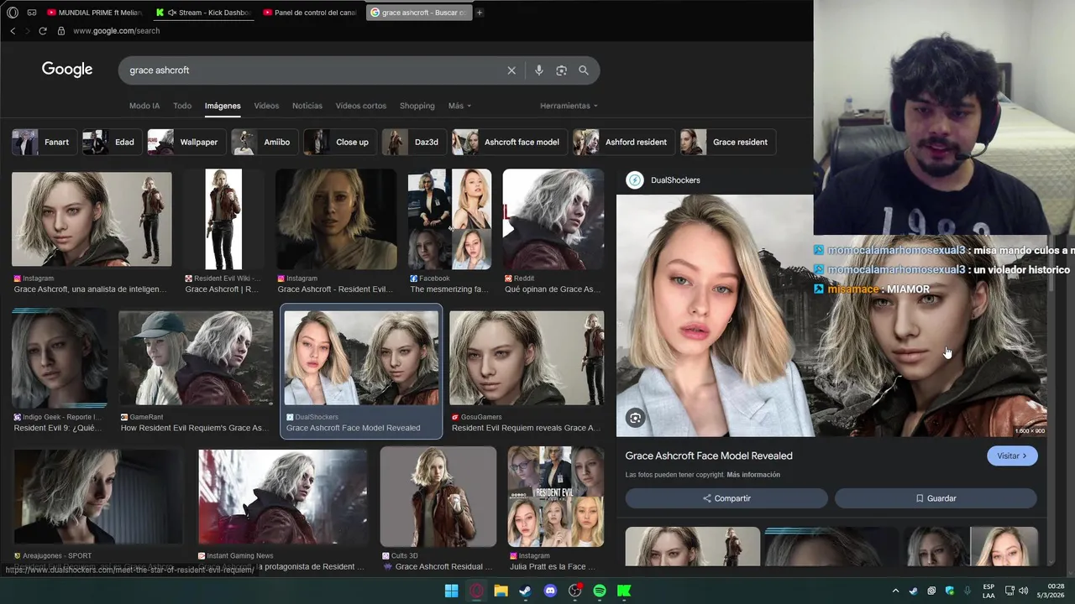Image resolution: width=1075 pixels, height=604 pixels.
Task: Reload the page with refresh icon
Action: click(43, 31)
